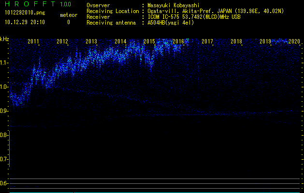This screenshot has height=193, width=304.
Task: Click the 2018 time axis marker
Action: (x=236, y=41)
